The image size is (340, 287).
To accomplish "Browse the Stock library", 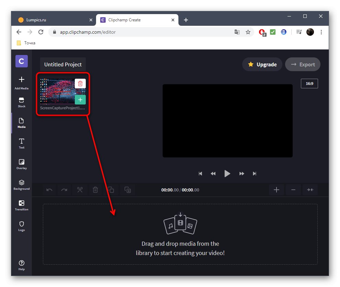I will [x=21, y=103].
